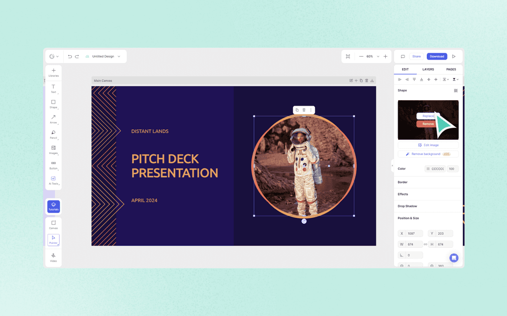Open the Images tool
The image size is (507, 316).
click(53, 149)
